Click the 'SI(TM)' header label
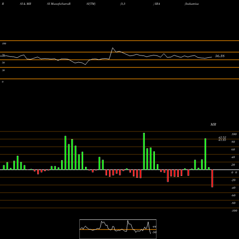This screenshot has width=239, height=239. coord(91,4)
